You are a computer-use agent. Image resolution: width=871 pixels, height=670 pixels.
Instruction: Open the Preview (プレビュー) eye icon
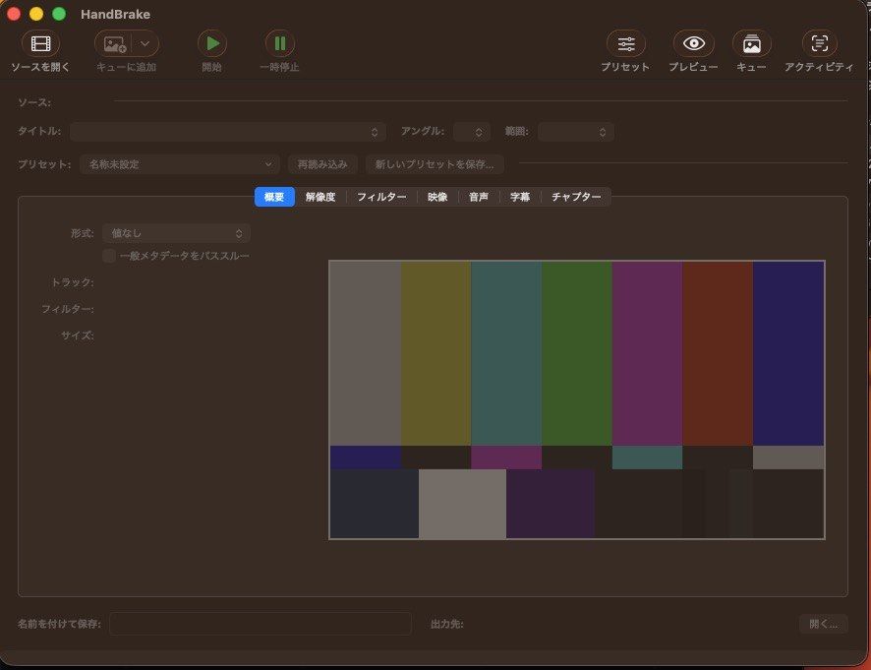coord(694,43)
